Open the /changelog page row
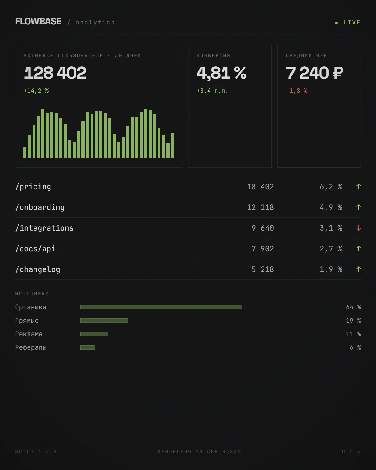Screen dimensions: 376x470 click(188, 269)
